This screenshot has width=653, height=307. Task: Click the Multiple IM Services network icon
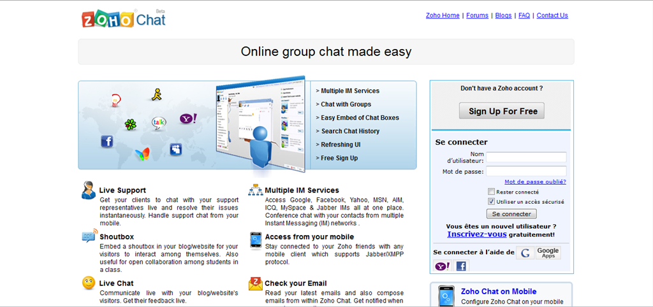(255, 190)
